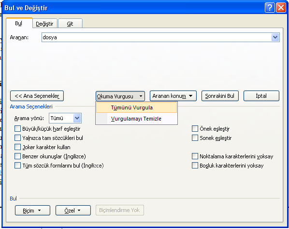Click into the Aranan search text field
Image resolution: width=289 pixels, height=229 pixels.
(156, 37)
